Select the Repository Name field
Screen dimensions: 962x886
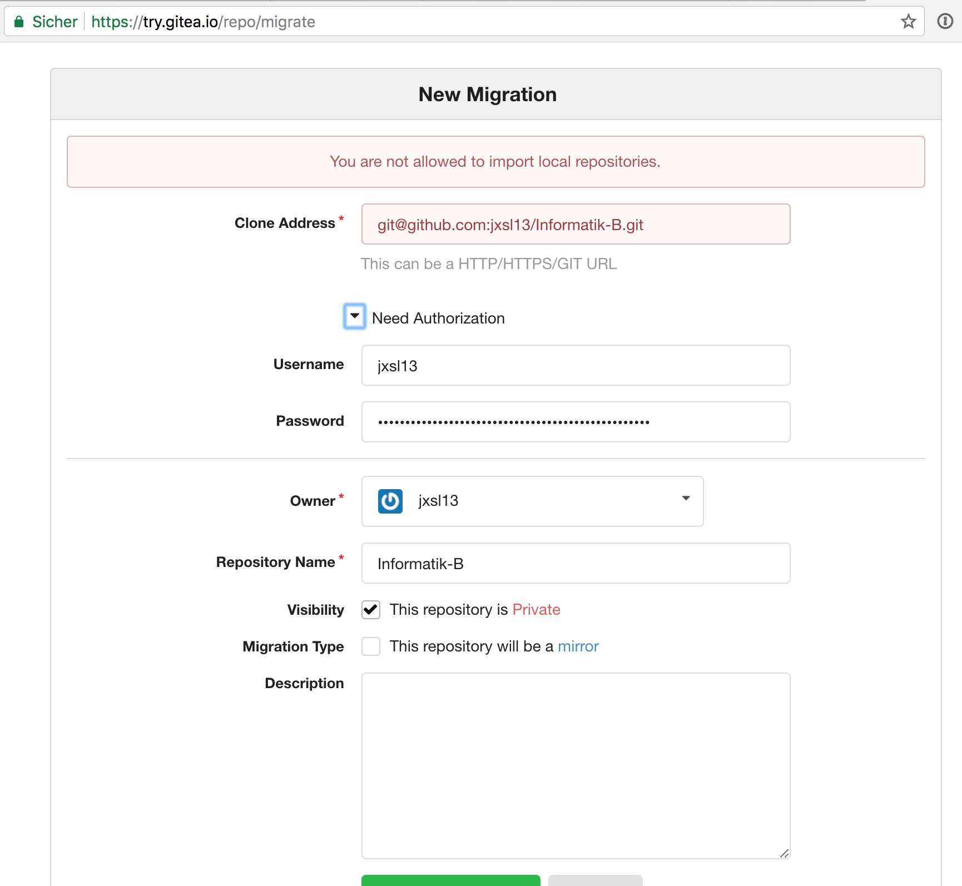point(576,563)
